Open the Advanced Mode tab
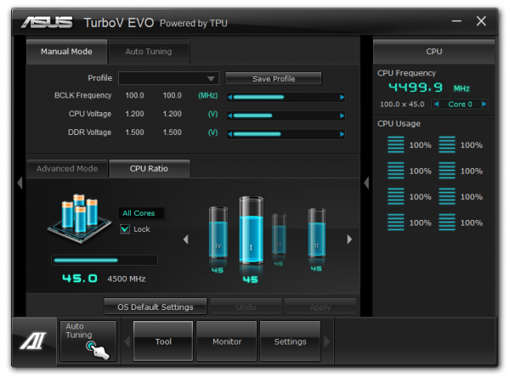 (x=67, y=168)
